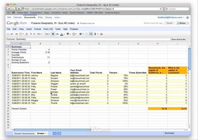Viewport: 198px width, 140px height.
Task: Open the Tools menu
Action: 58,29
